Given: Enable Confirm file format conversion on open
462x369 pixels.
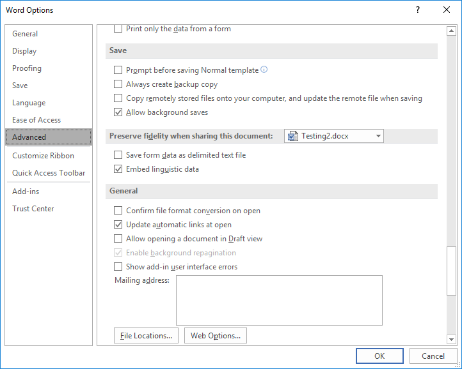Looking at the screenshot, I should [x=118, y=211].
